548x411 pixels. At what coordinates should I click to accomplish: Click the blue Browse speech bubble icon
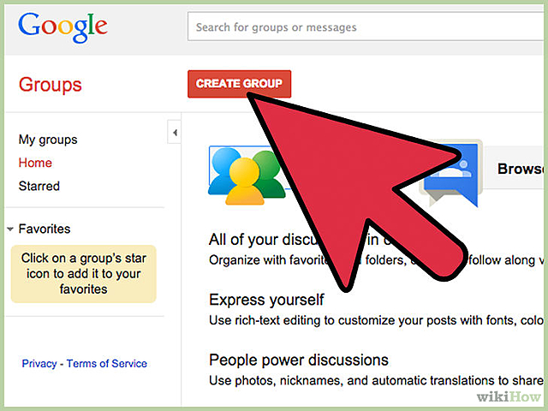pos(451,174)
